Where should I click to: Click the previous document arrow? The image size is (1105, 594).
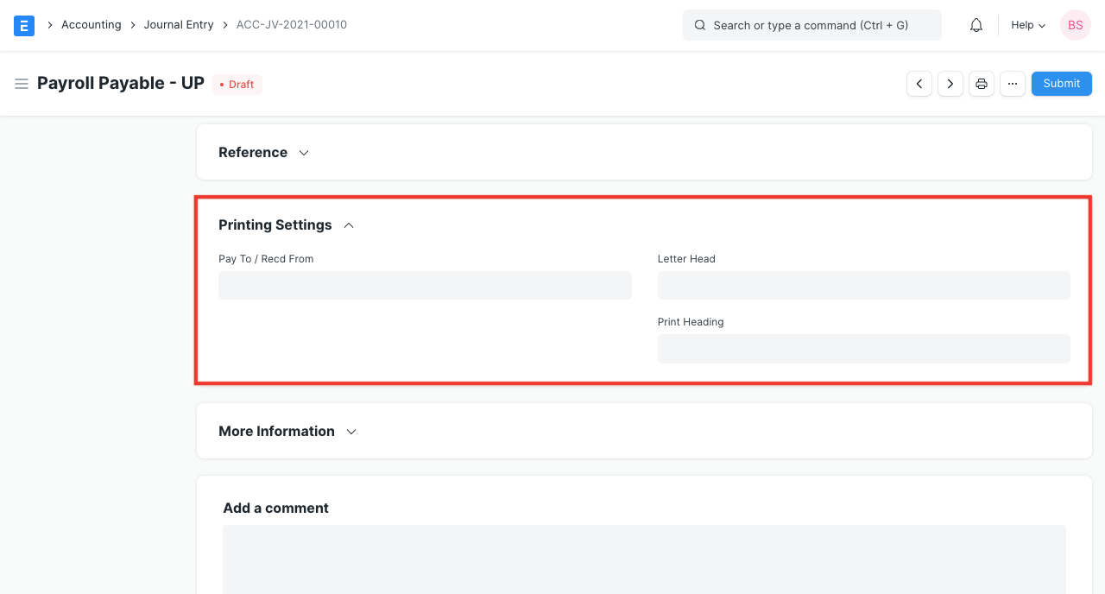pos(919,84)
